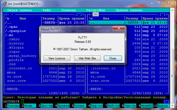The image size is (177, 110).
Task: Open the Файл menu
Action: 47,10
